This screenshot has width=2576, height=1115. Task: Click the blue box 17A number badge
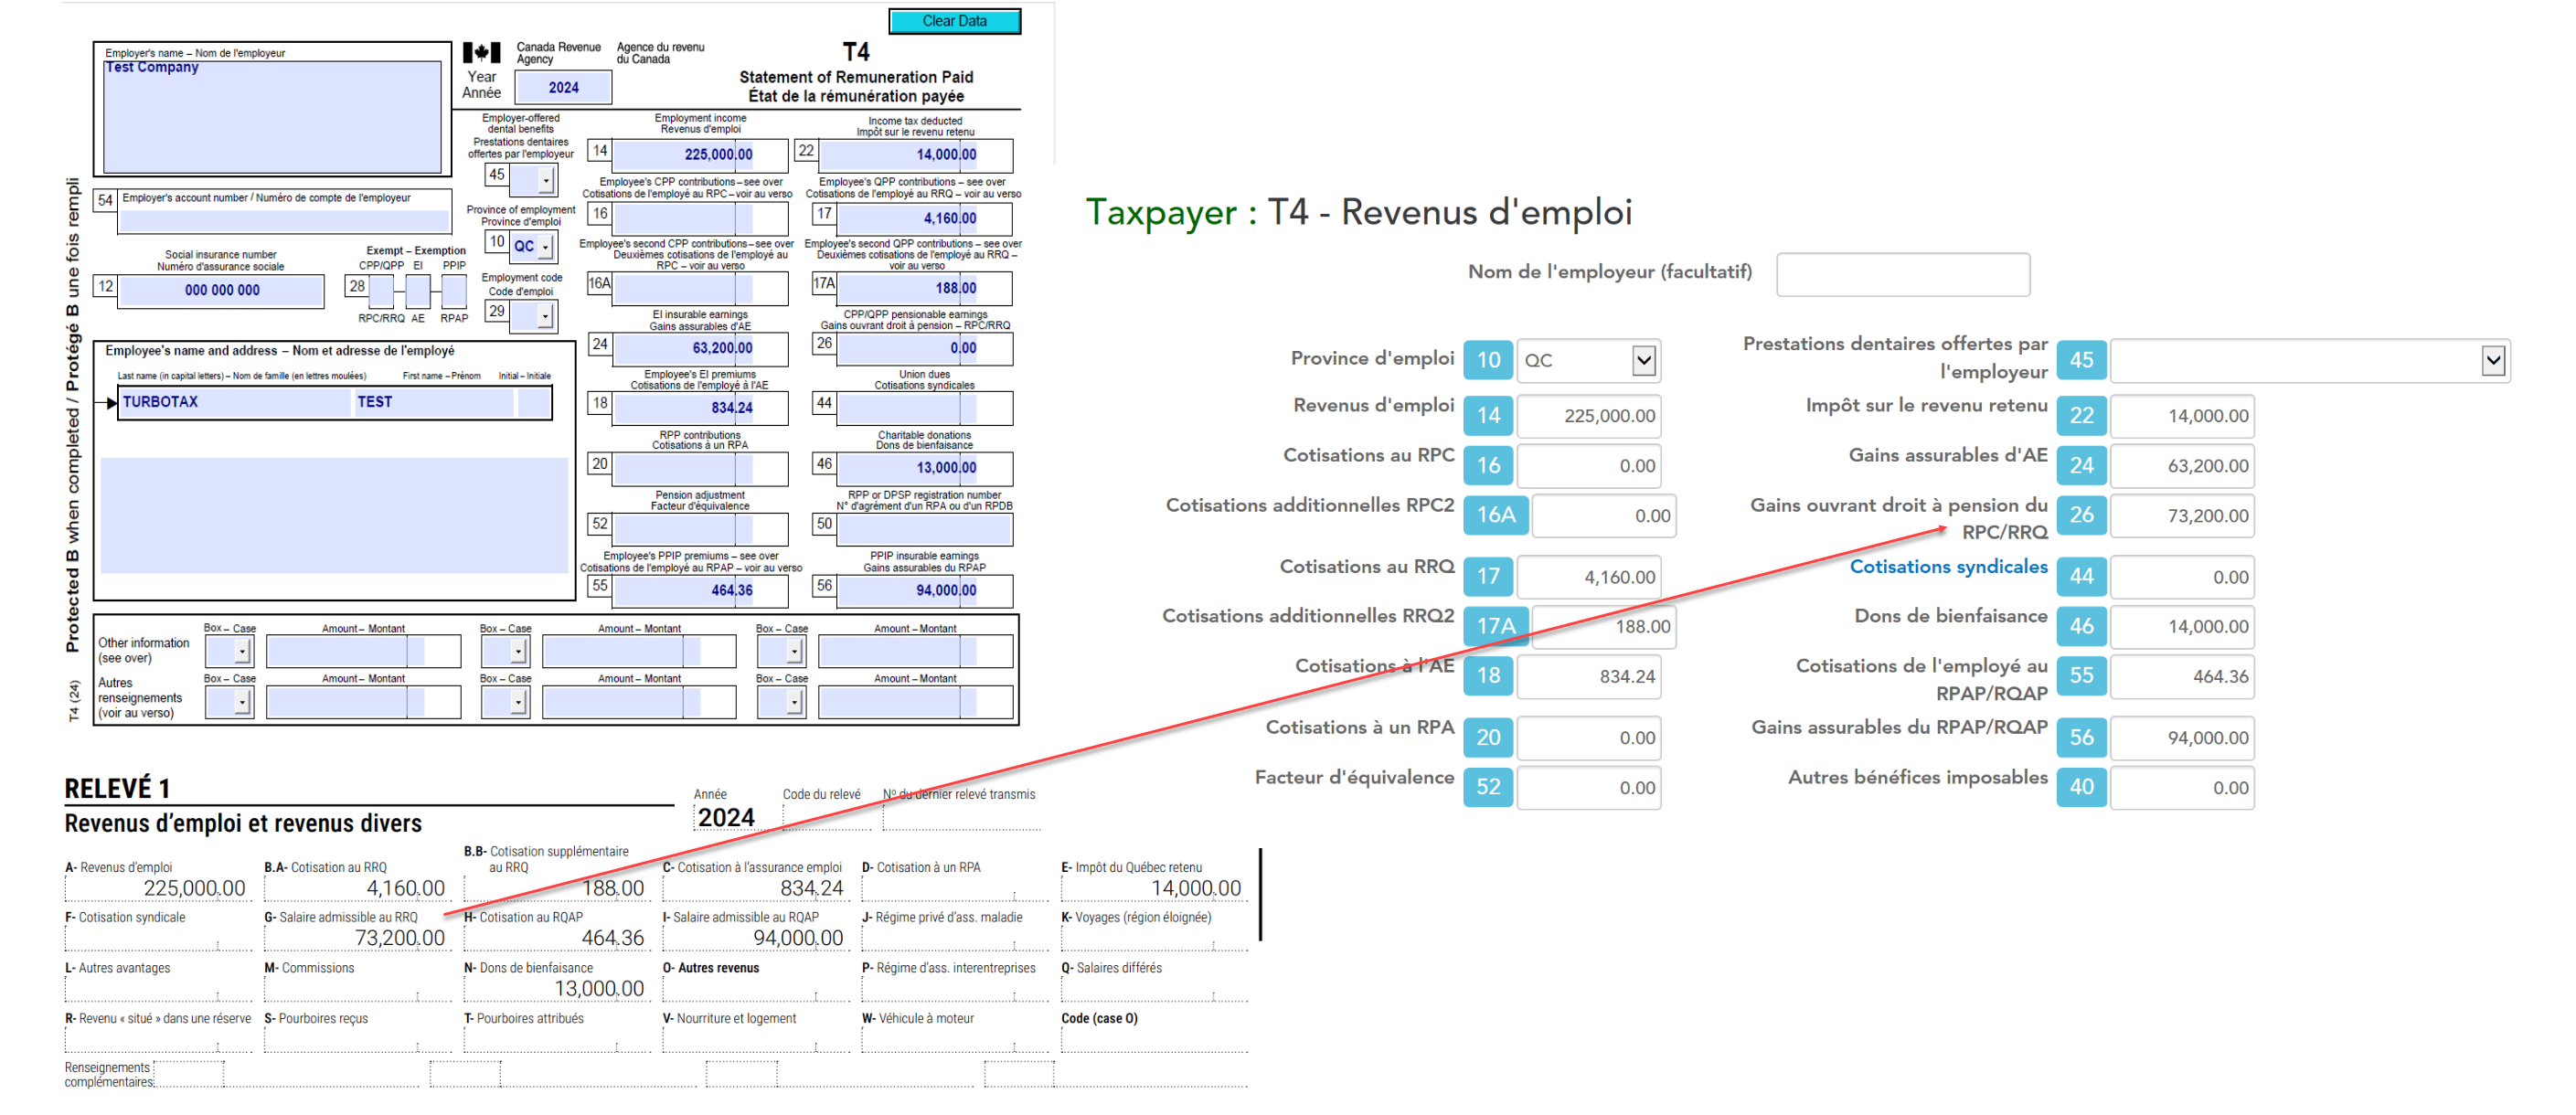[x=1496, y=626]
